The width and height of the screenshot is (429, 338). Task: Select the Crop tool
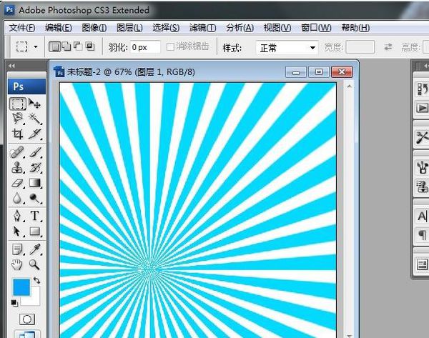pos(18,134)
